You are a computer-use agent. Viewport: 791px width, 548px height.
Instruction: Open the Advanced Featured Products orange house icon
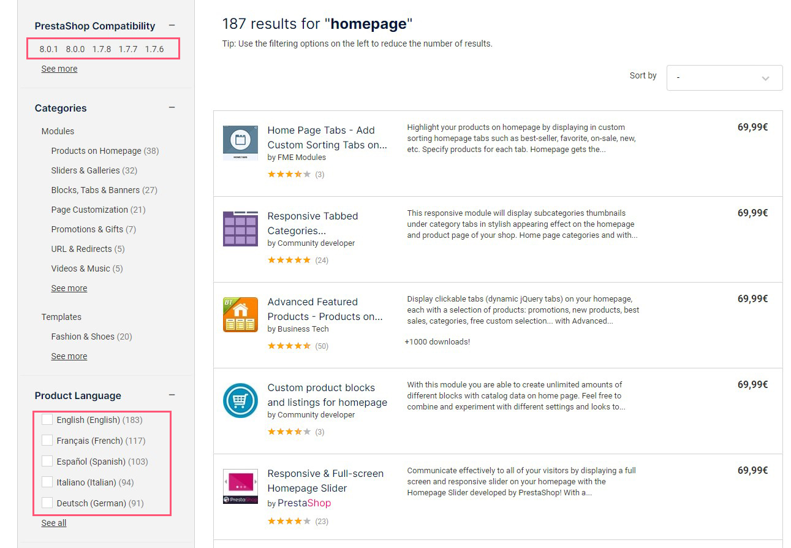(240, 314)
